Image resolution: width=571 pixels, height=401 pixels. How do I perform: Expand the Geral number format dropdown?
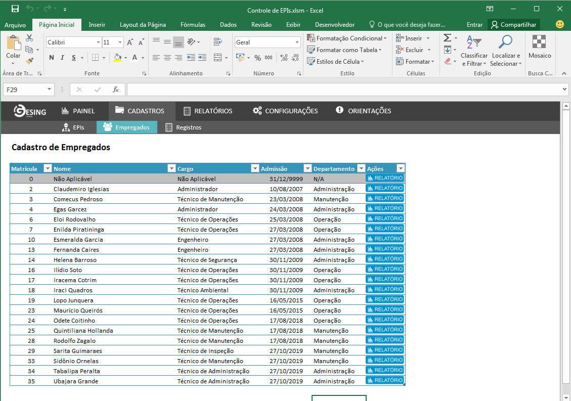(297, 42)
